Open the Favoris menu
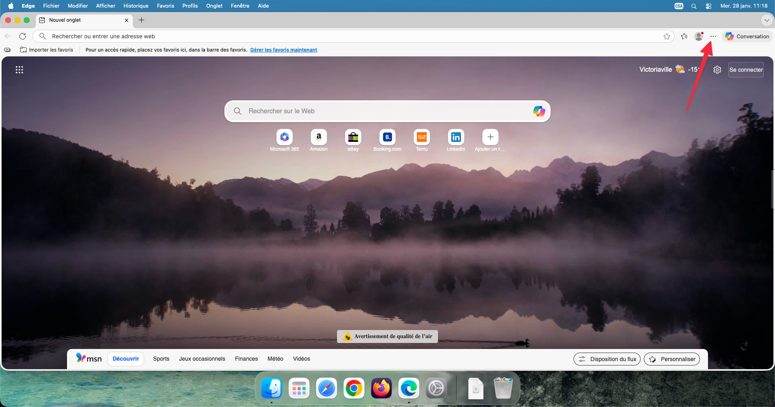This screenshot has width=775, height=407. (165, 6)
